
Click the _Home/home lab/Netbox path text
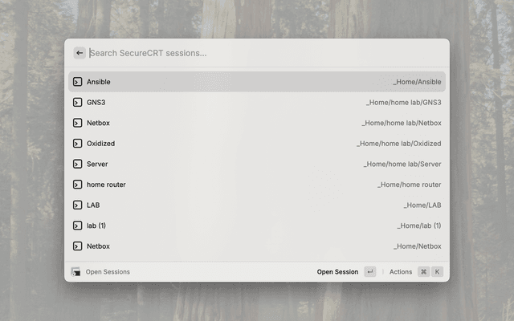tap(402, 123)
